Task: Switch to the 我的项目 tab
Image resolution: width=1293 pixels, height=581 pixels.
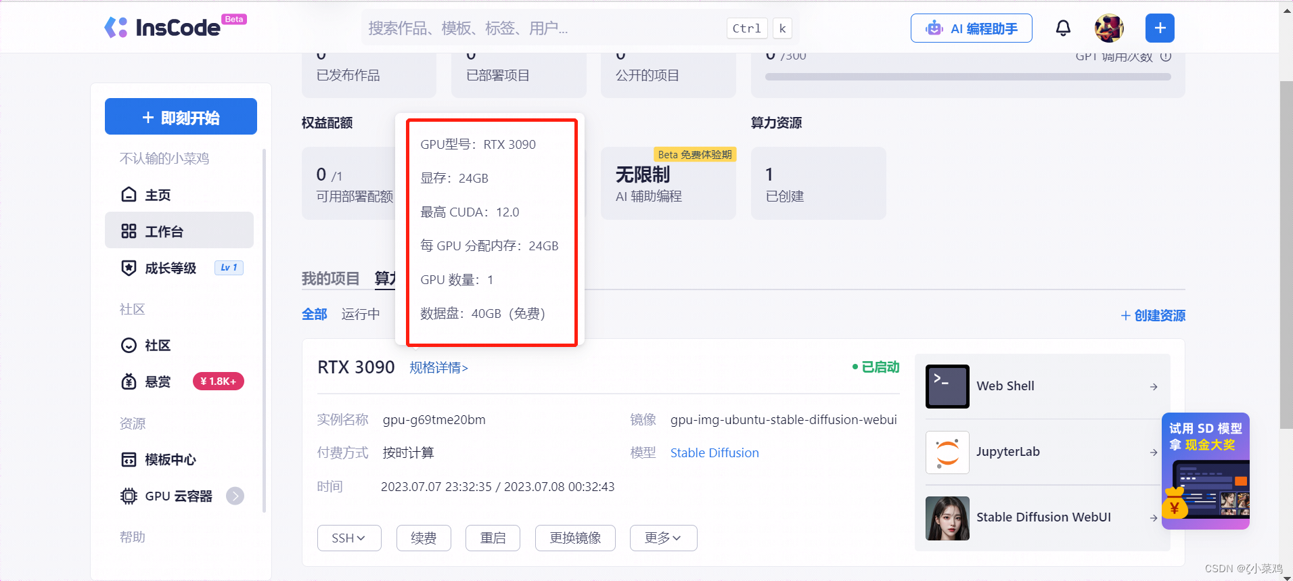Action: coord(330,279)
